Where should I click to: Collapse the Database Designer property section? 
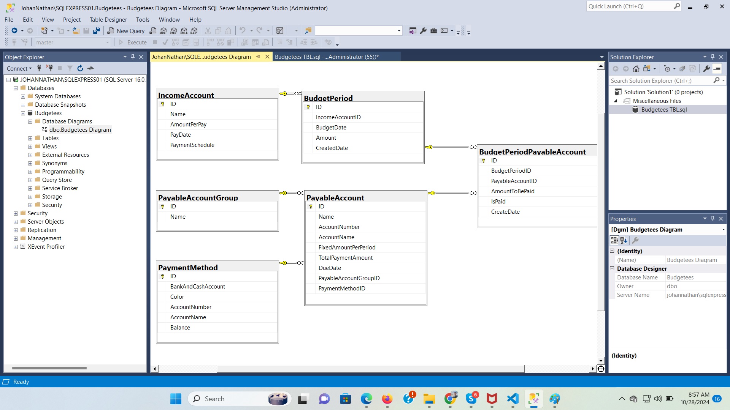point(612,268)
